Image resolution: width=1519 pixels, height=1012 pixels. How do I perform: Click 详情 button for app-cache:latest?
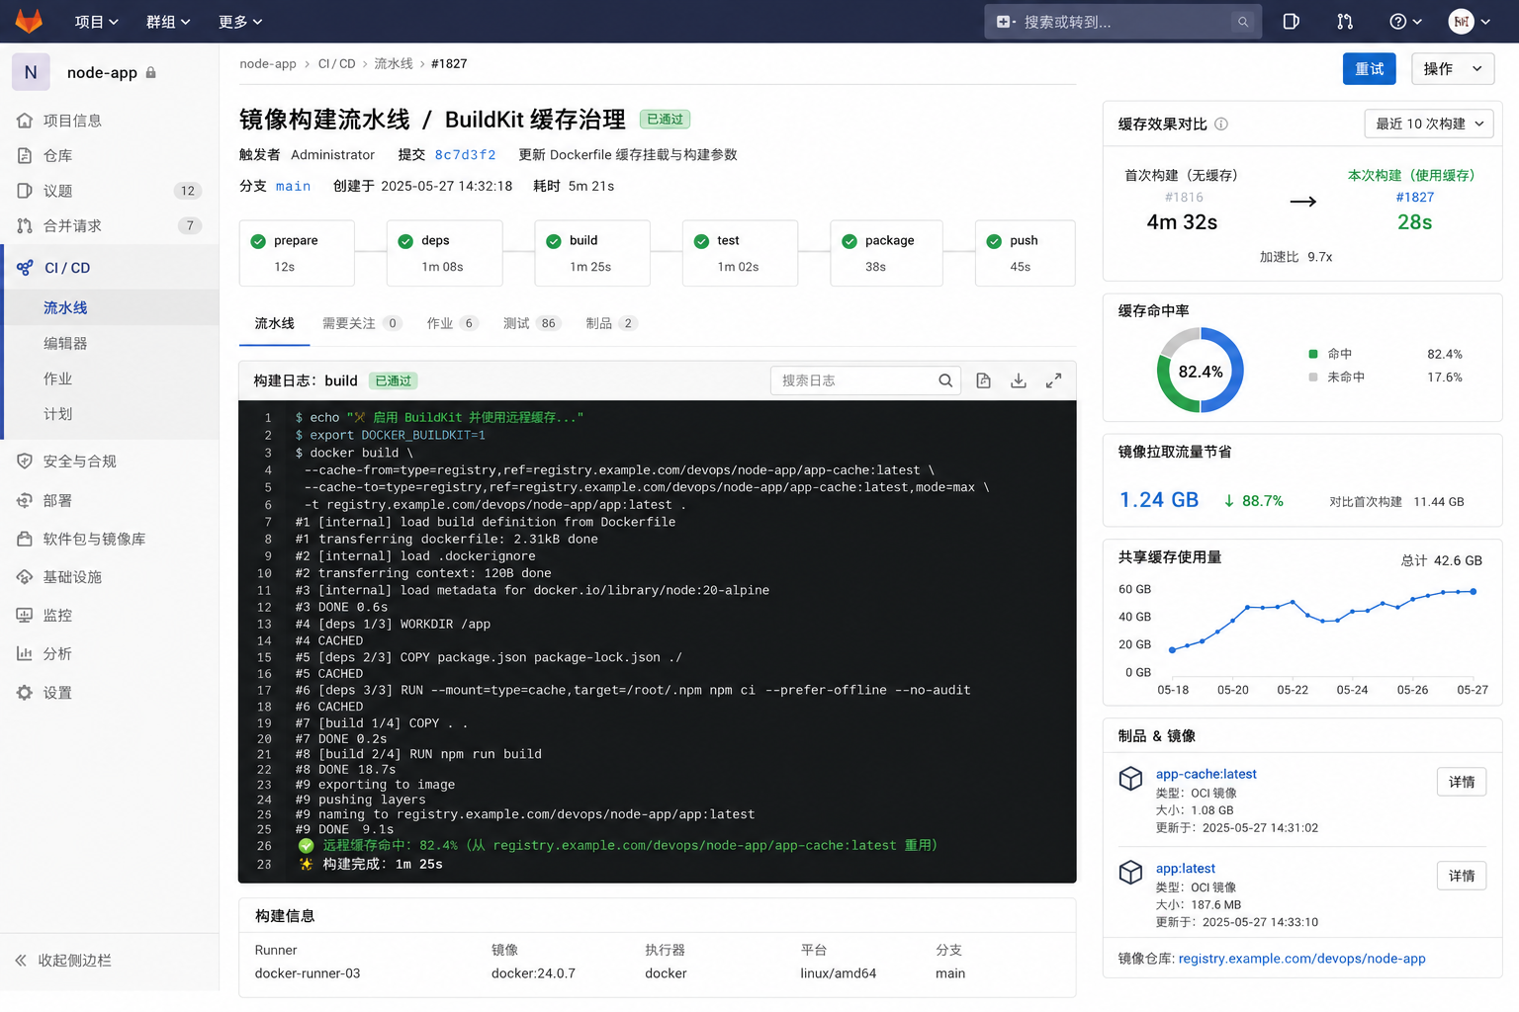click(1462, 782)
